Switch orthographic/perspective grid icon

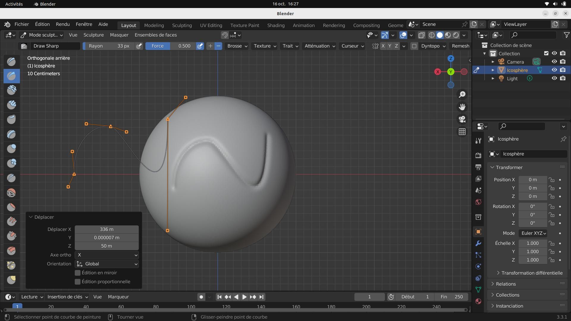point(462,132)
